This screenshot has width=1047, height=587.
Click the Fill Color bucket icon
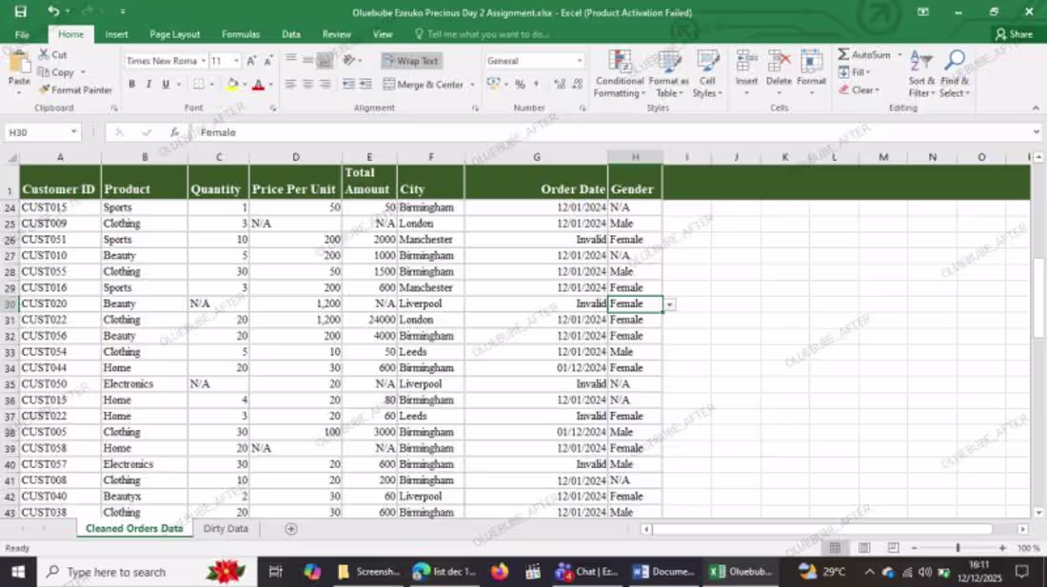click(x=234, y=84)
